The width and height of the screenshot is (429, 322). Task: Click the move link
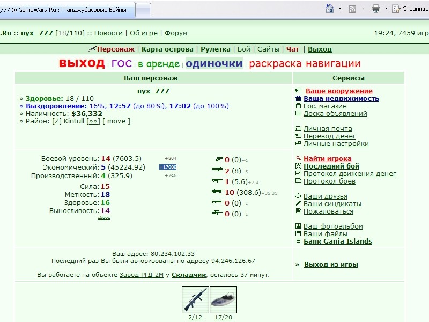[116, 121]
